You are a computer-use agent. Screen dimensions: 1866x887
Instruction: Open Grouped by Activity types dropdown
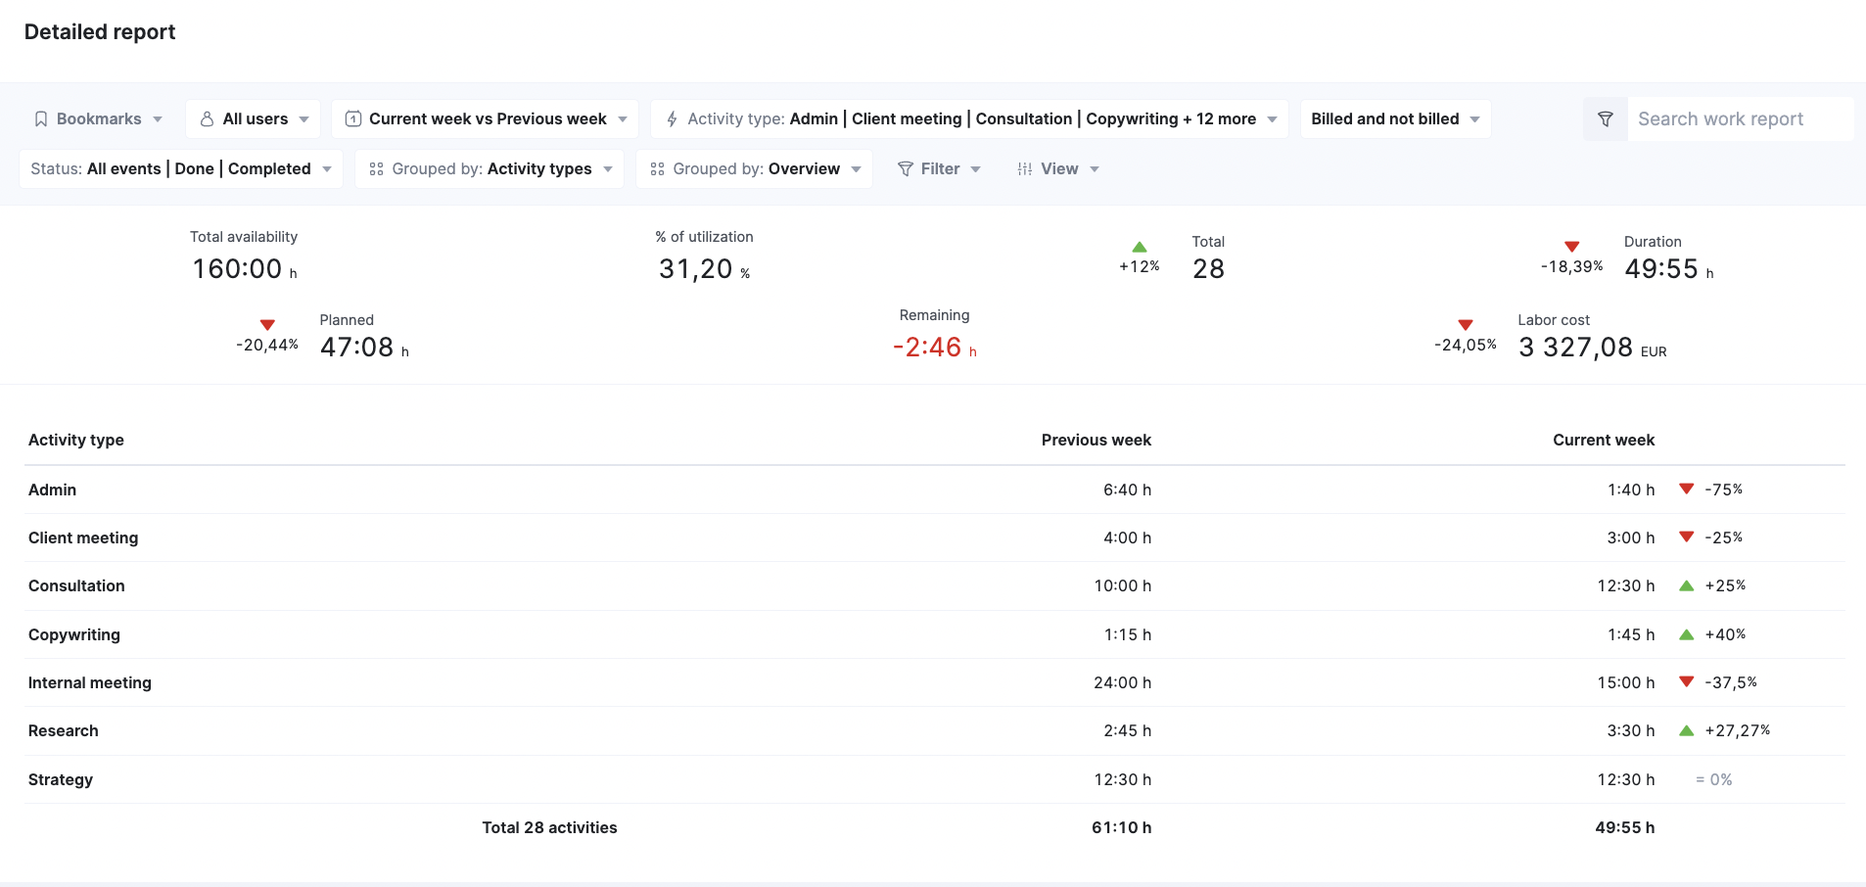pyautogui.click(x=490, y=169)
